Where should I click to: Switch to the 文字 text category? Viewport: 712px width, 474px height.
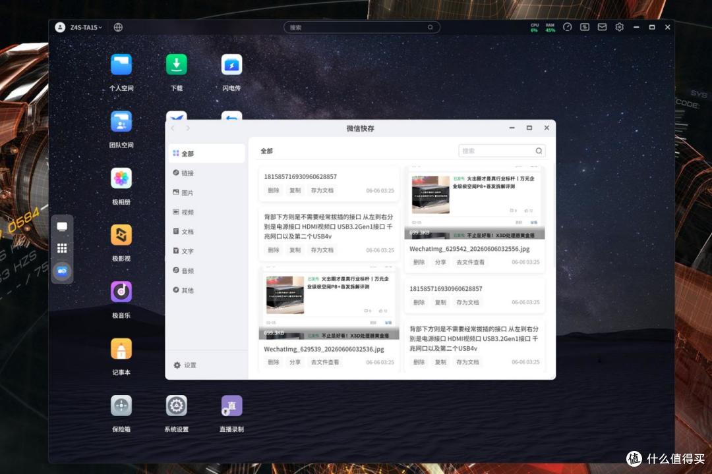[x=206, y=251]
